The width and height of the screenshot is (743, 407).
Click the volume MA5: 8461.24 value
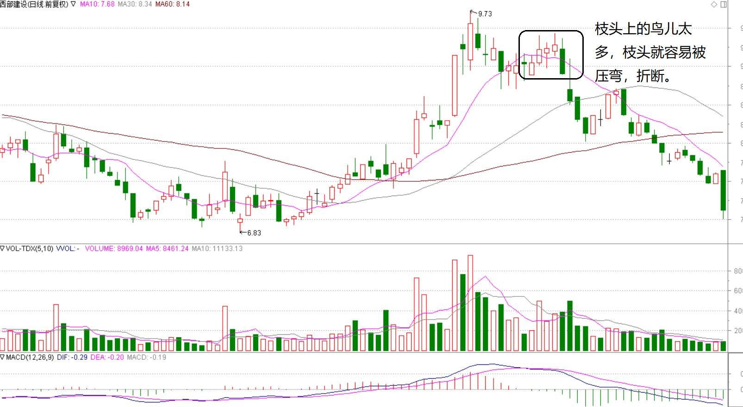click(x=167, y=249)
